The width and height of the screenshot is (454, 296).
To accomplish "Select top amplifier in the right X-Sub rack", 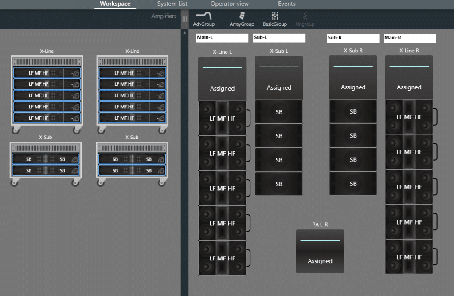I will point(132,159).
